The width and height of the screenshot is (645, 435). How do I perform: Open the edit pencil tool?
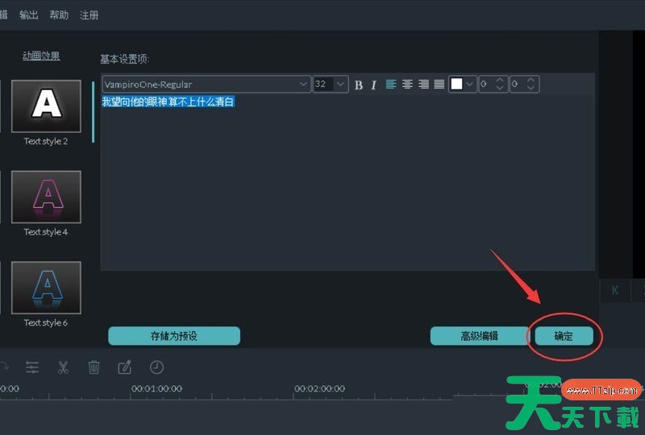pyautogui.click(x=125, y=367)
